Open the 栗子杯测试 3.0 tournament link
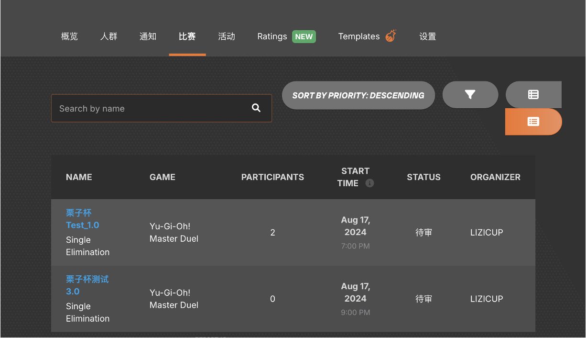The image size is (586, 338). tap(87, 285)
